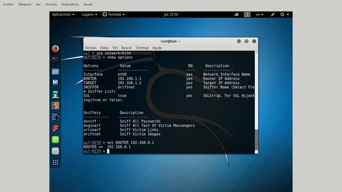The image size is (342, 192).
Task: Click the terminal vertical scrollbar thumb
Action: pos(256,139)
